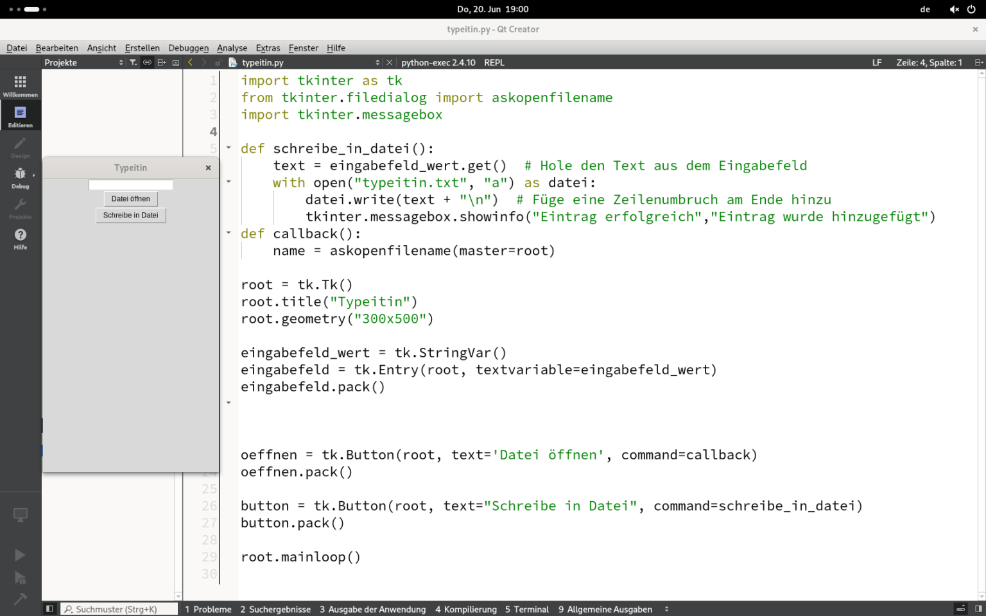
Task: Navigate back using the yellow arrow icon
Action: [191, 62]
